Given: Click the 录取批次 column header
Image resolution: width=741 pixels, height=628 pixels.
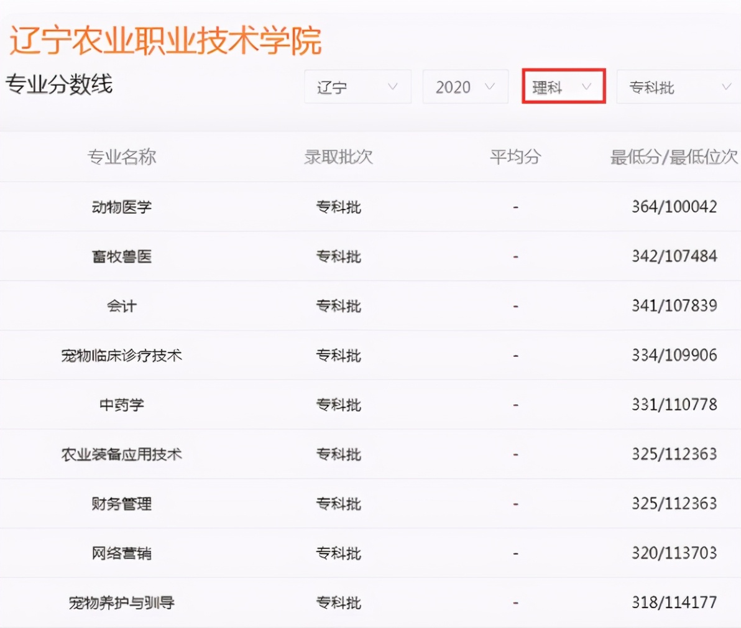Looking at the screenshot, I should [338, 157].
